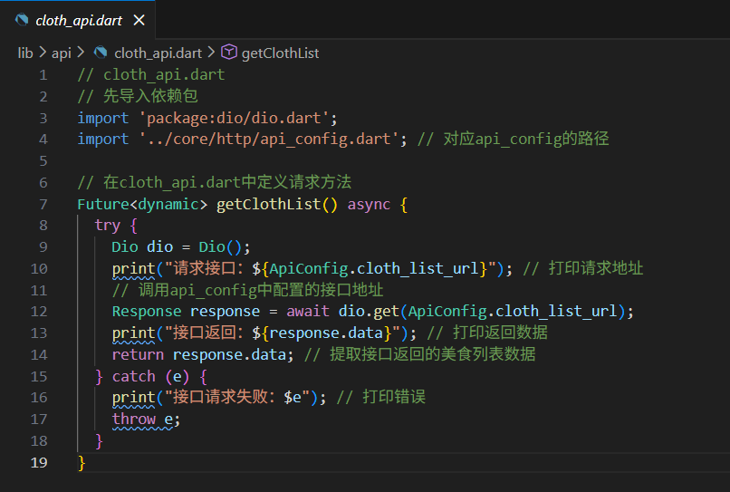Image resolution: width=730 pixels, height=492 pixels.
Task: Click the getClothList function name on line 7
Action: click(x=268, y=204)
